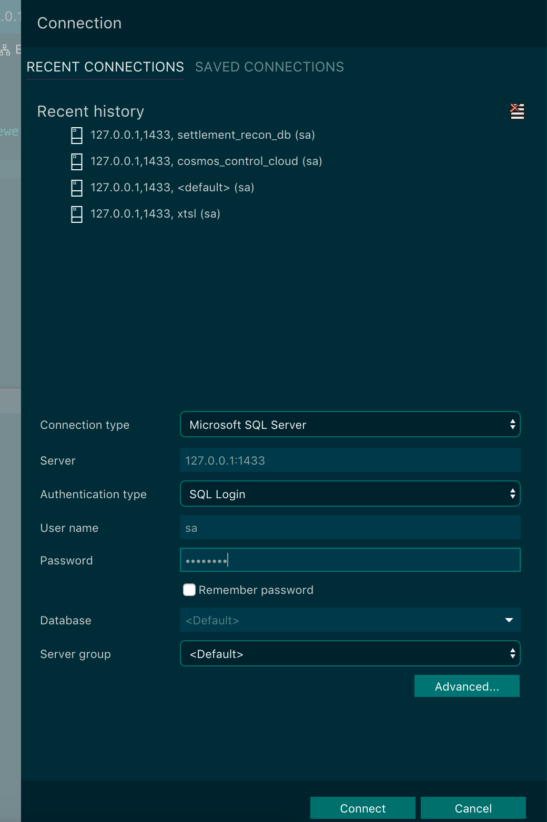Viewport: 547px width, 822px height.
Task: Enable the Remember password checkbox
Action: click(189, 590)
